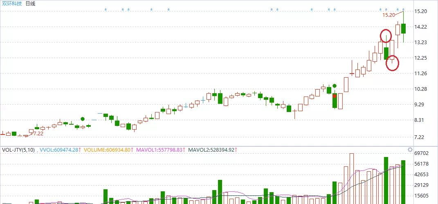
Task: Click the 42653 volume axis value
Action: pos(422,175)
